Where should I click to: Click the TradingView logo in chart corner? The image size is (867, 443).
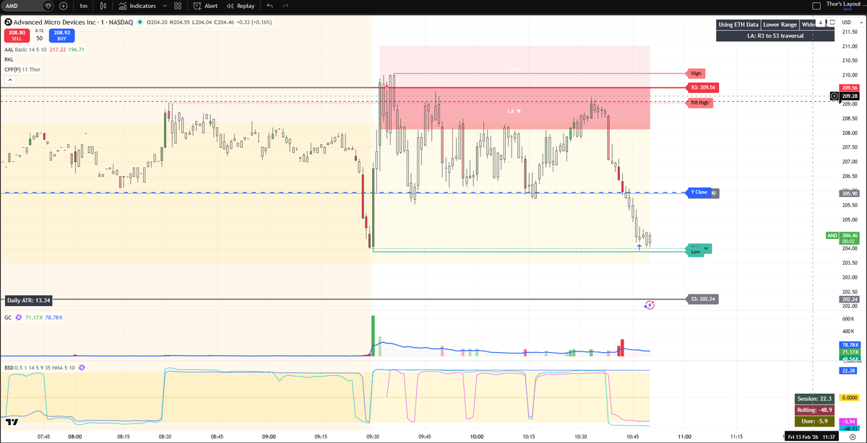[x=12, y=421]
